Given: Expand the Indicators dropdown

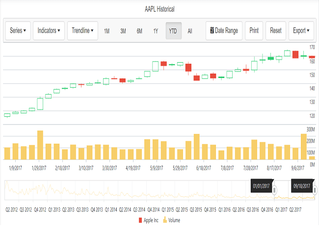Looking at the screenshot, I should tap(49, 30).
